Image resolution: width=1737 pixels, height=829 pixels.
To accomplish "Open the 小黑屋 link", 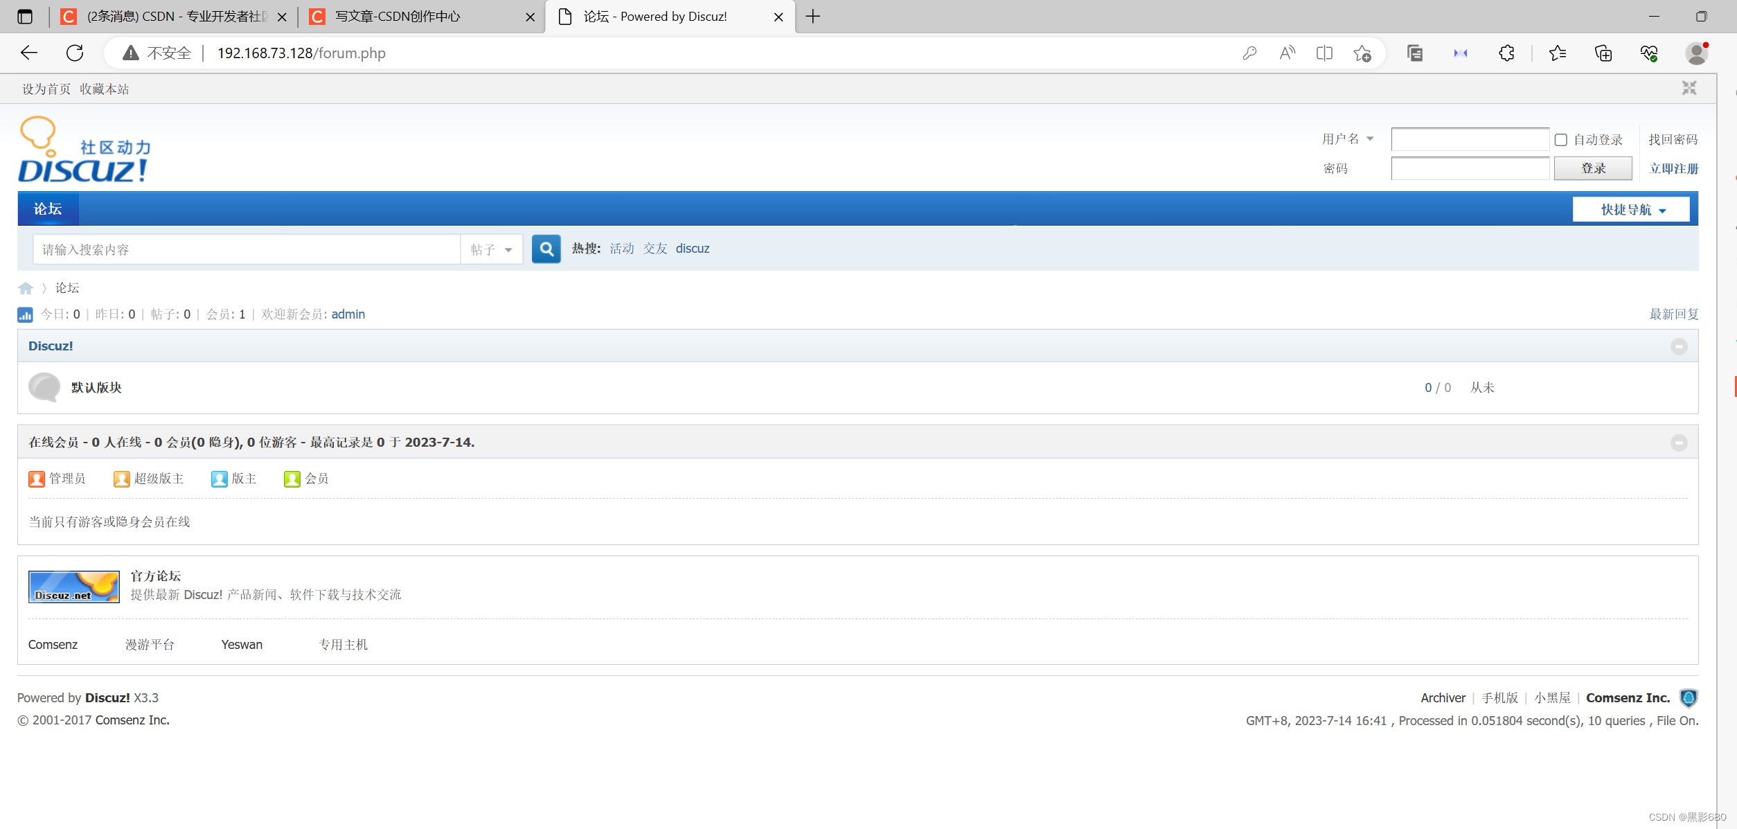I will 1552,697.
